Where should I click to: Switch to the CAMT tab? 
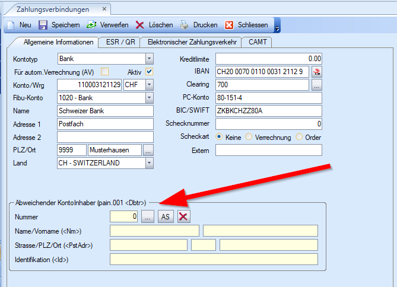(x=258, y=42)
